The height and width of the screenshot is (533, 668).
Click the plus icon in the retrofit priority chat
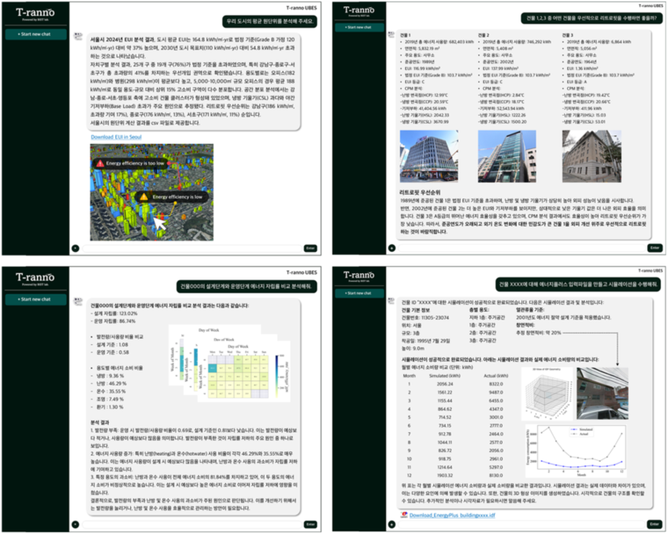[392, 248]
